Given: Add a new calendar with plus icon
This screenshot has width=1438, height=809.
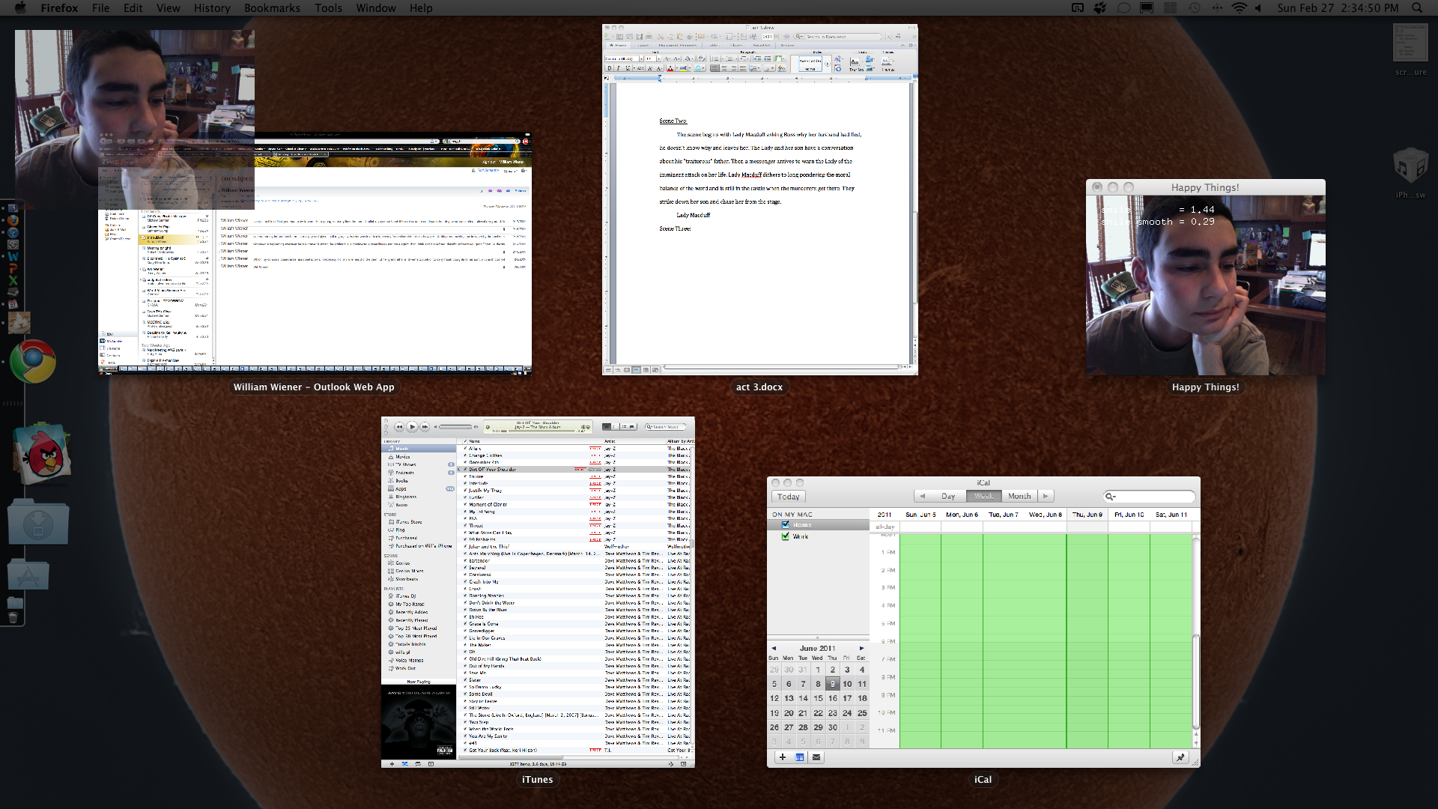Looking at the screenshot, I should 783,757.
